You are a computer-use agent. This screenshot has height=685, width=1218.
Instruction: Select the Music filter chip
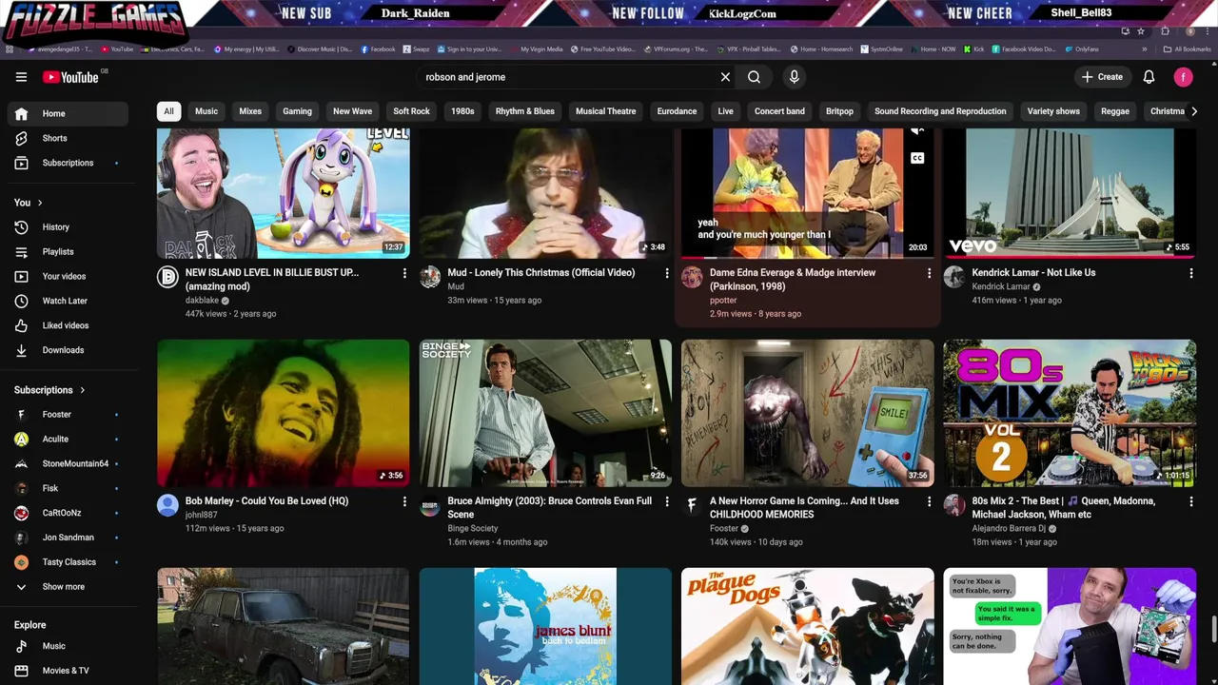coord(206,111)
